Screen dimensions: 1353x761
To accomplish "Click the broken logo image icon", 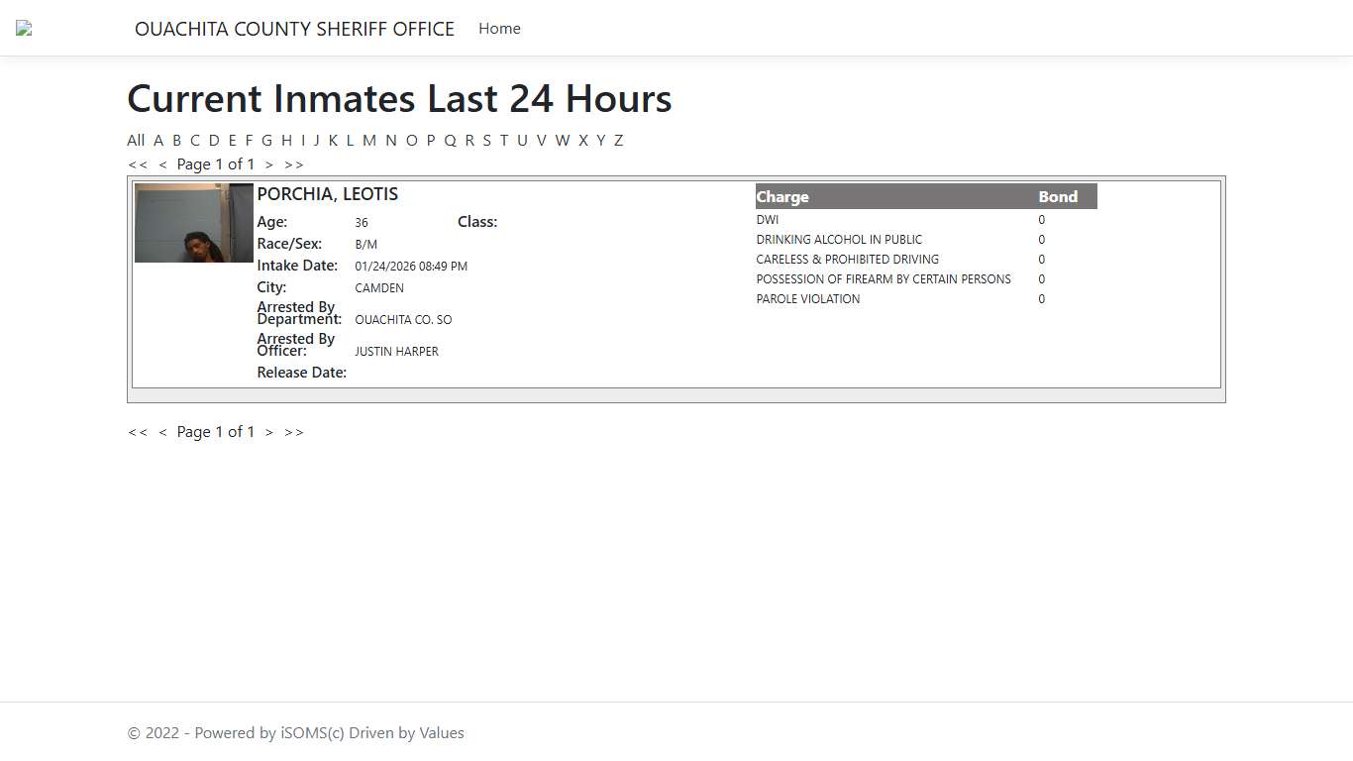I will point(22,28).
